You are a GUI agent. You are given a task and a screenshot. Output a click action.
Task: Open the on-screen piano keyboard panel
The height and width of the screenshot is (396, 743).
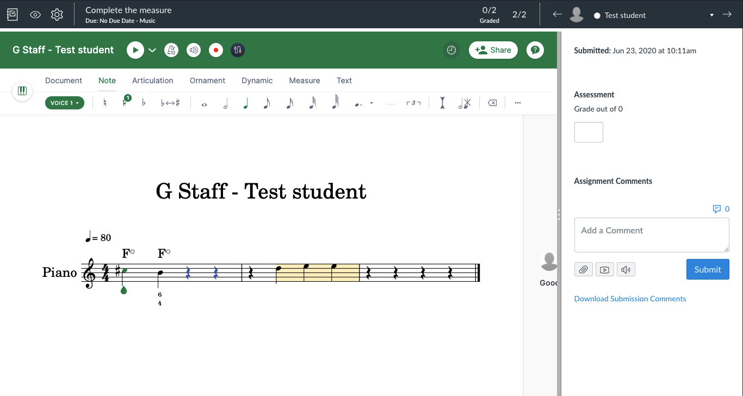(x=22, y=91)
